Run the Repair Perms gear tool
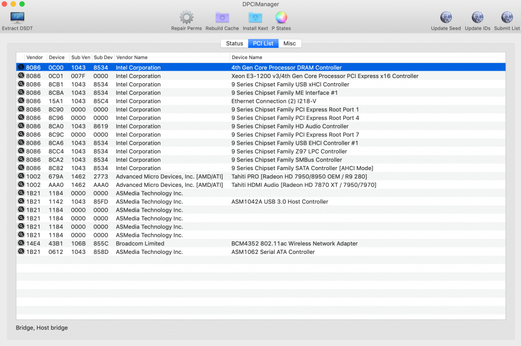Screen dimensions: 521x346 187,17
